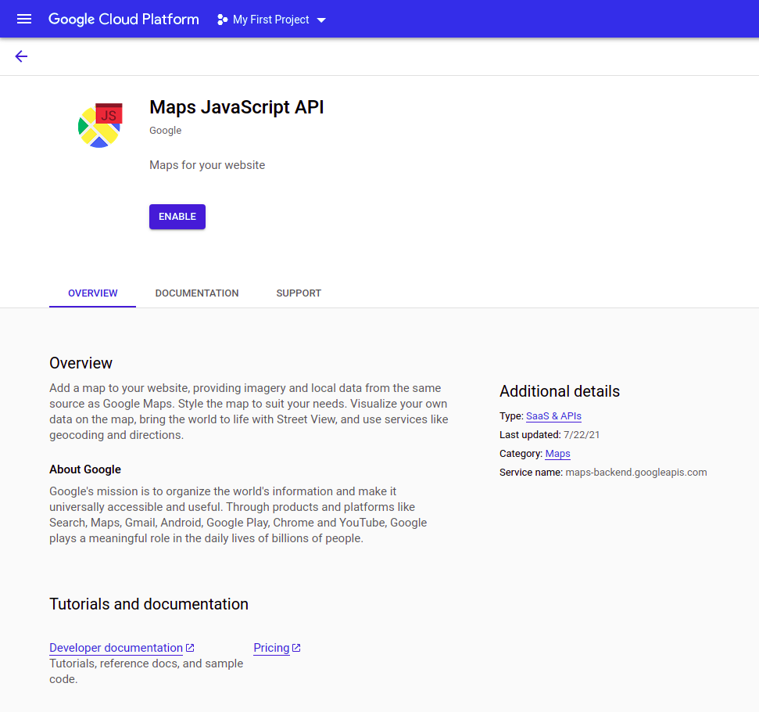Open the Developer documentation link
Image resolution: width=759 pixels, height=712 pixels.
[x=116, y=648]
